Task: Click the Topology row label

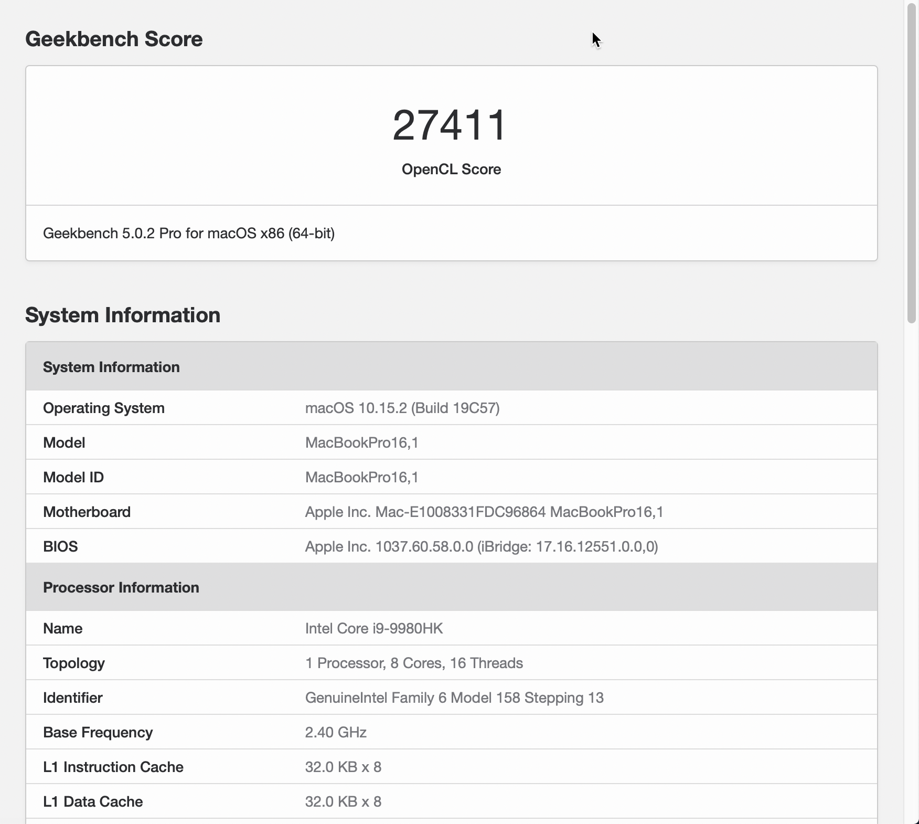Action: [x=74, y=663]
